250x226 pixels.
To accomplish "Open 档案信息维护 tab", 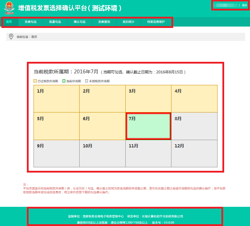I will (x=156, y=22).
